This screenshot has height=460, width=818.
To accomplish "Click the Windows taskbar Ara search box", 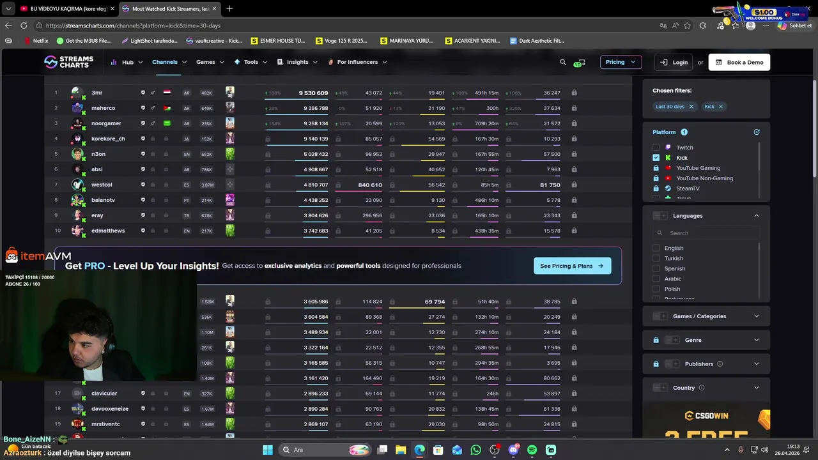I will [326, 450].
